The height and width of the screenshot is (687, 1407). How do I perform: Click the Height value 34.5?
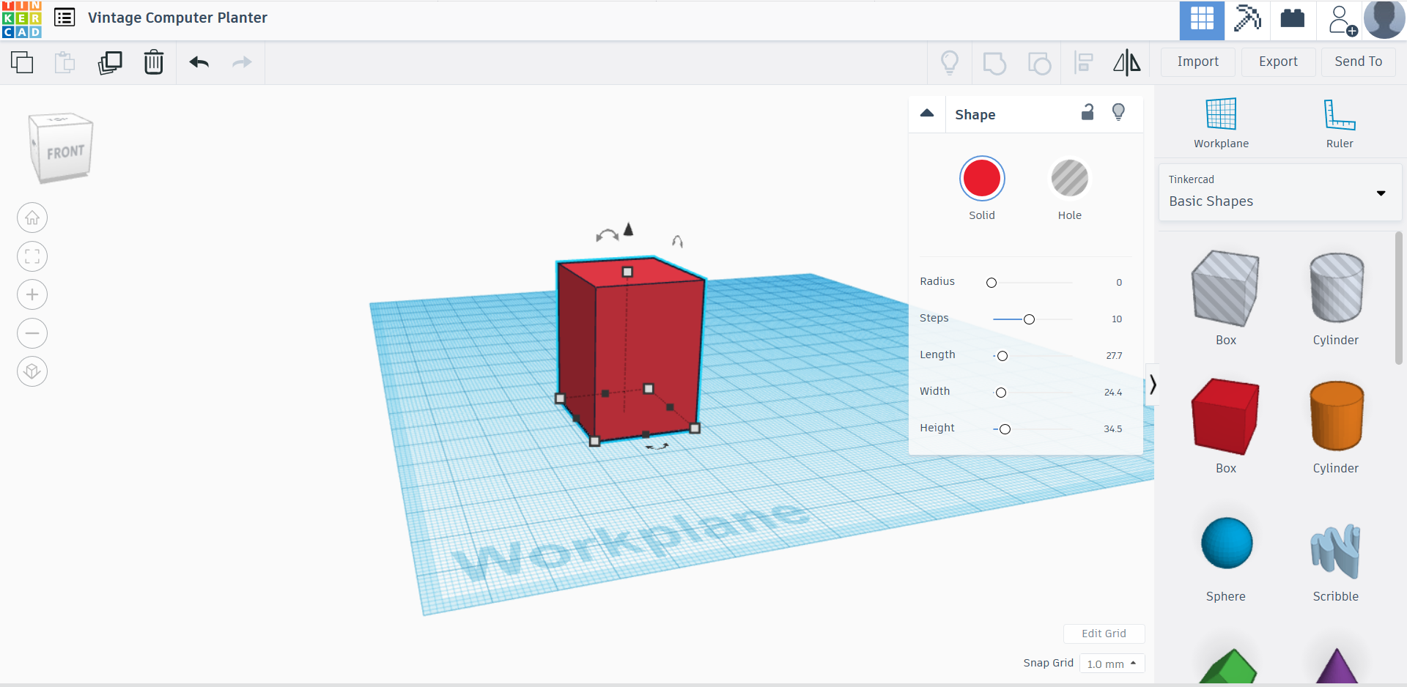[1113, 429]
